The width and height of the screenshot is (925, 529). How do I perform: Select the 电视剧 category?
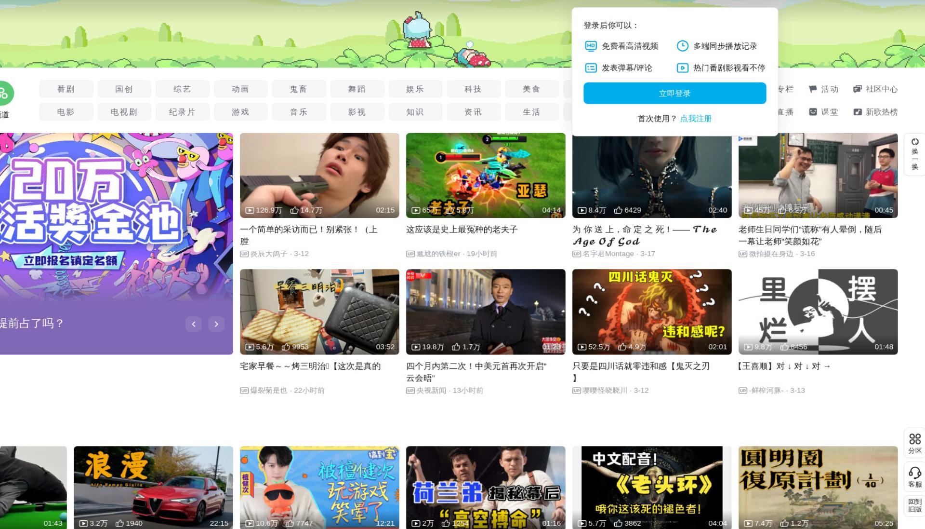pos(124,112)
